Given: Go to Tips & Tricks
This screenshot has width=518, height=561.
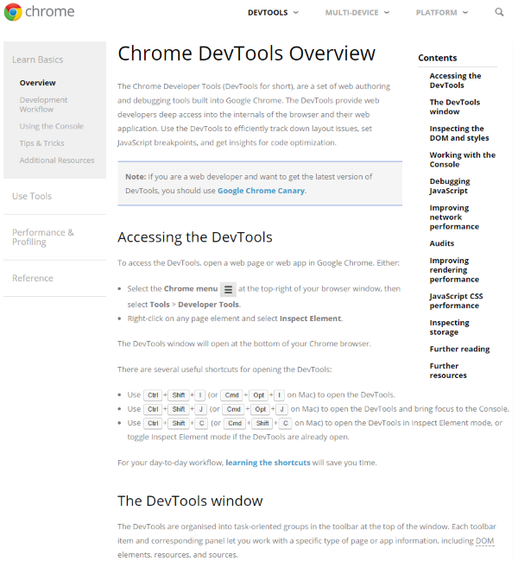Looking at the screenshot, I should (42, 143).
